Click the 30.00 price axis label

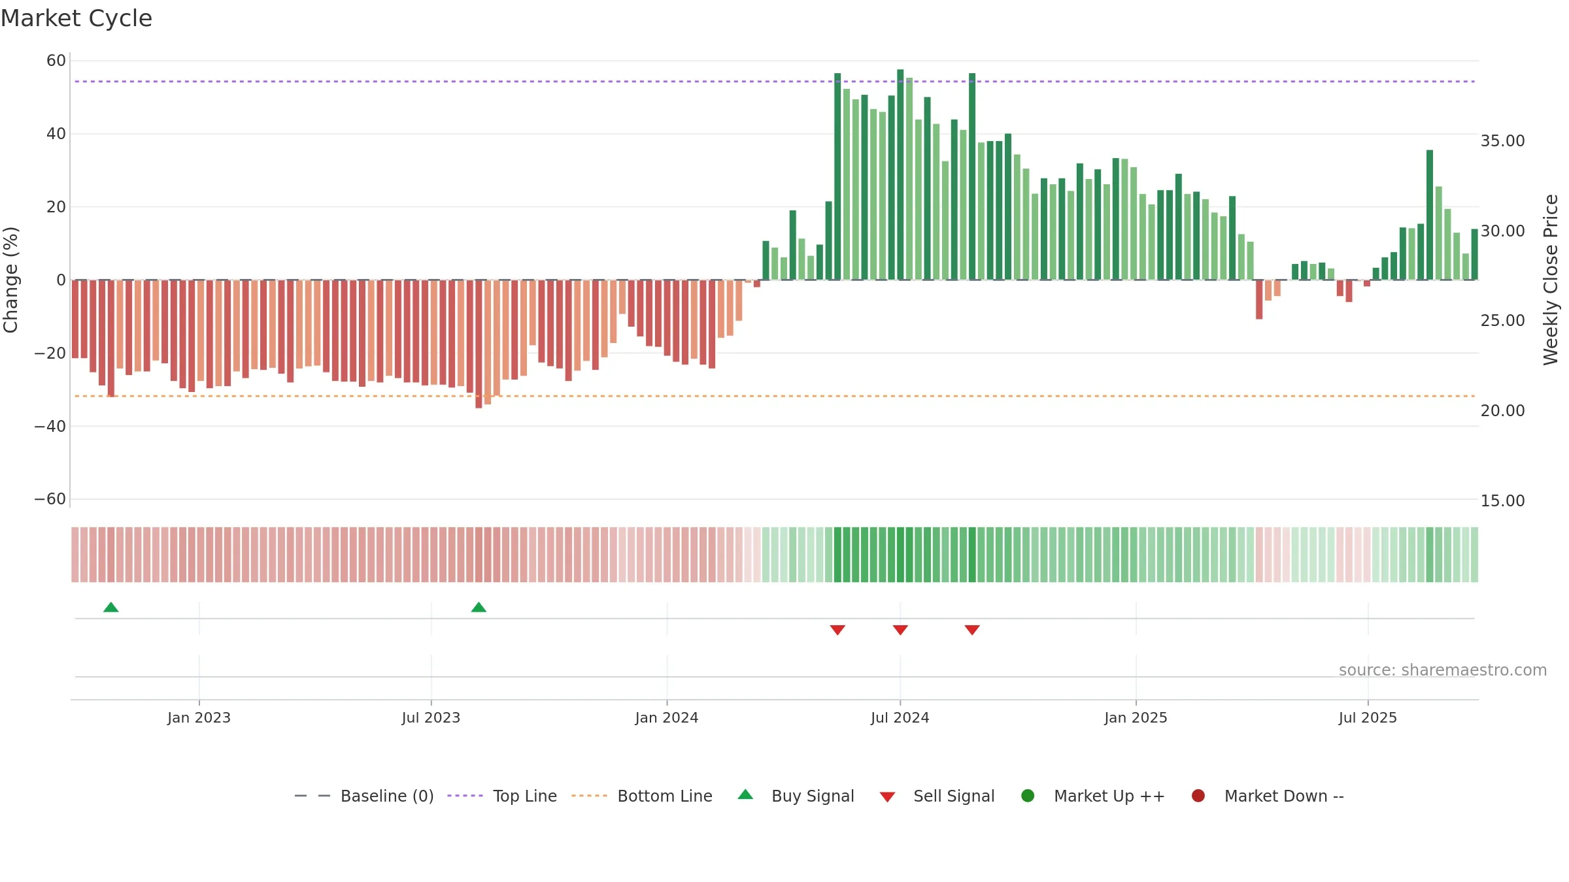click(x=1502, y=231)
